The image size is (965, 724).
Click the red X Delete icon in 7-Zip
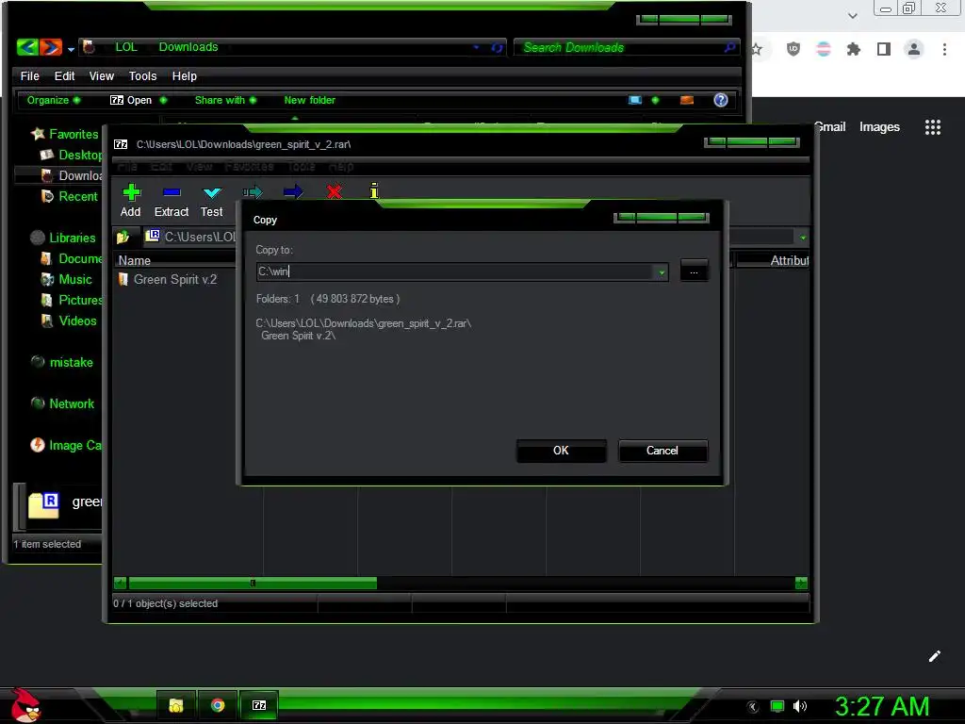pos(335,192)
